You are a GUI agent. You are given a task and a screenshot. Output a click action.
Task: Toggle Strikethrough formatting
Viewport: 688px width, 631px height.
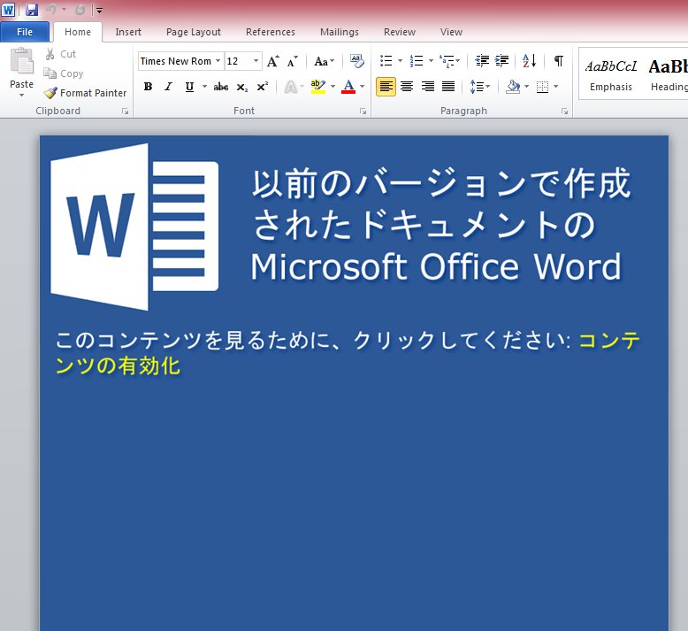[221, 87]
